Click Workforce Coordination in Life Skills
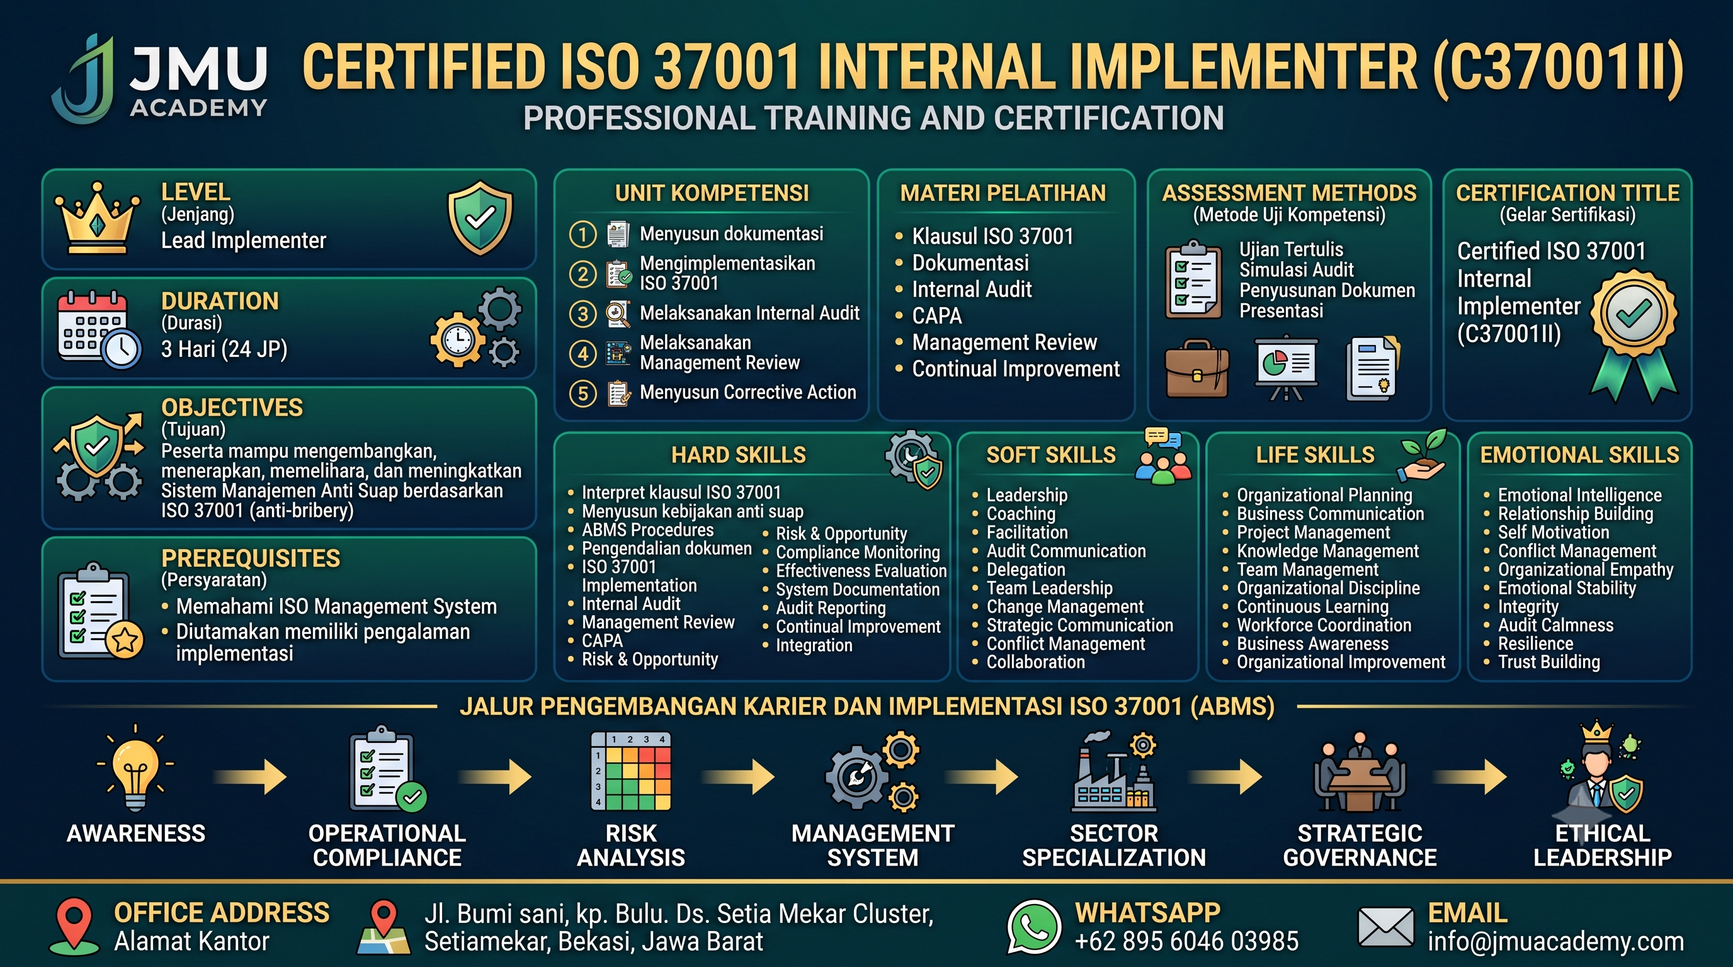This screenshot has height=967, width=1733. 1324,625
